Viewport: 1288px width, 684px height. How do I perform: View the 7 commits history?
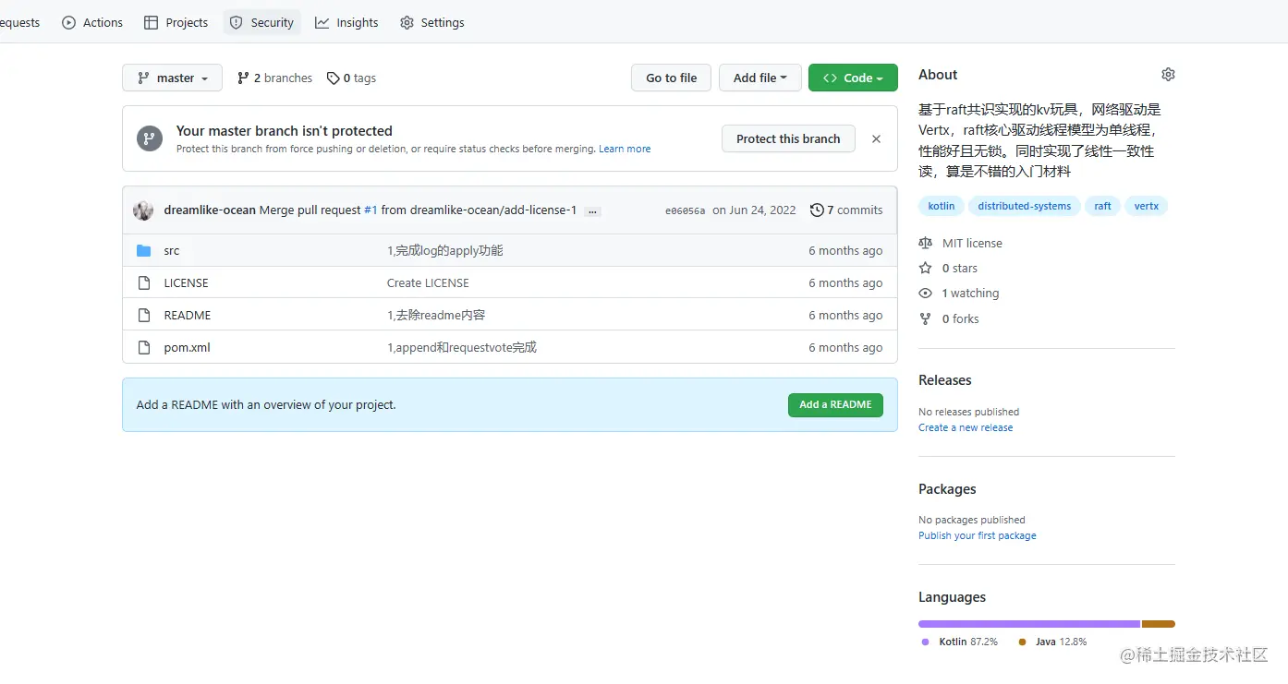(x=846, y=210)
